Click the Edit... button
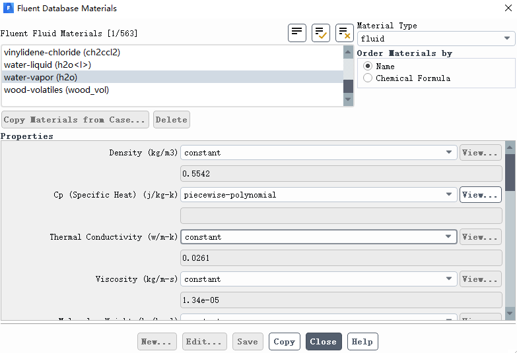This screenshot has width=517, height=353. (x=205, y=342)
